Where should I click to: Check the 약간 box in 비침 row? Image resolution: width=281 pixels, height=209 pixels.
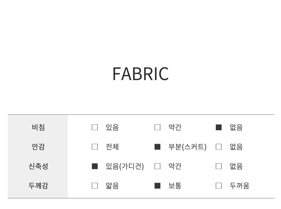pos(157,127)
